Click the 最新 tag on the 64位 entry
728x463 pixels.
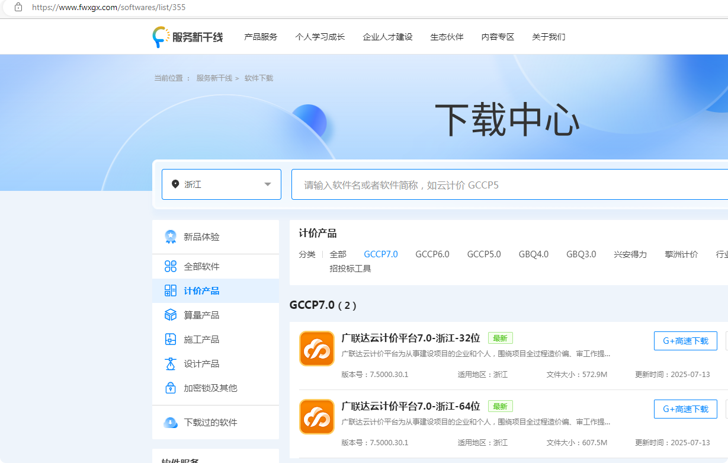pyautogui.click(x=501, y=406)
